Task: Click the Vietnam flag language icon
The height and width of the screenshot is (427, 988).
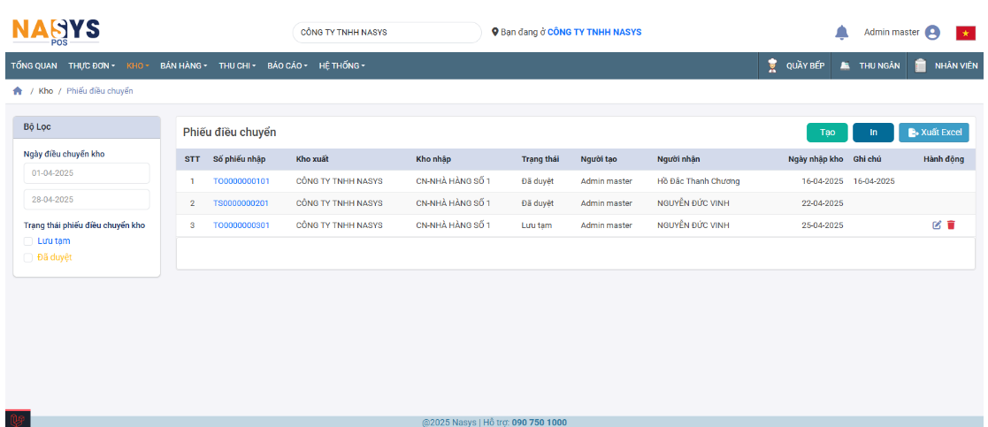Action: pos(965,33)
